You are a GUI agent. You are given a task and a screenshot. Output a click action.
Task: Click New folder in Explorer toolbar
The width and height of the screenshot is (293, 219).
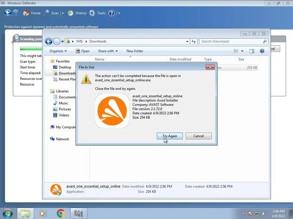pos(135,51)
